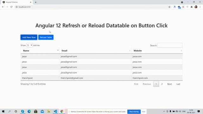
Task: Click the therichpost.com website cell
Action: [157, 78]
